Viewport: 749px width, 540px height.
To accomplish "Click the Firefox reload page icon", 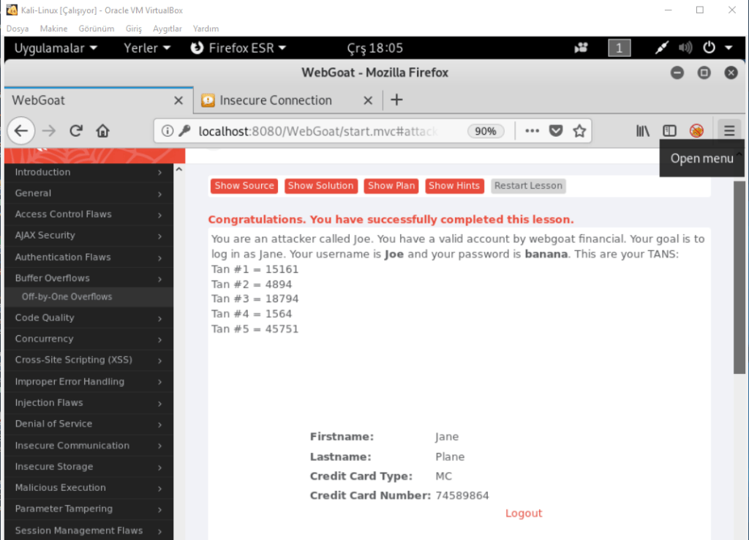I will (75, 131).
